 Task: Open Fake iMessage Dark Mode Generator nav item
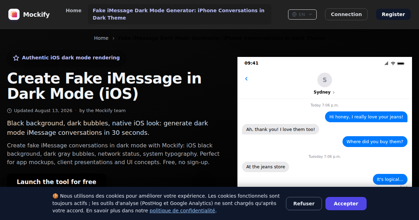coord(179,14)
